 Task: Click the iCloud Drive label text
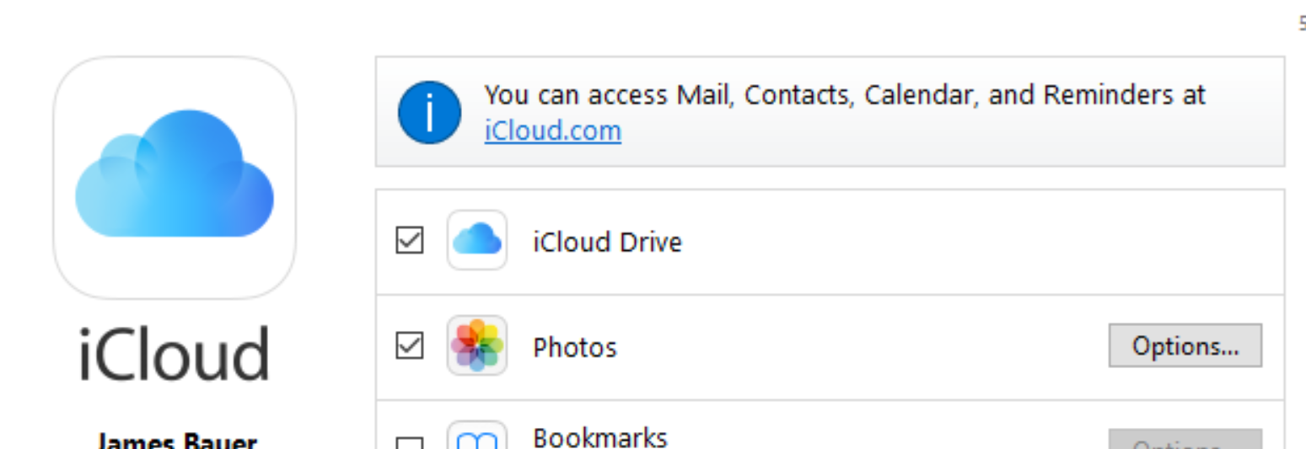[x=607, y=243]
